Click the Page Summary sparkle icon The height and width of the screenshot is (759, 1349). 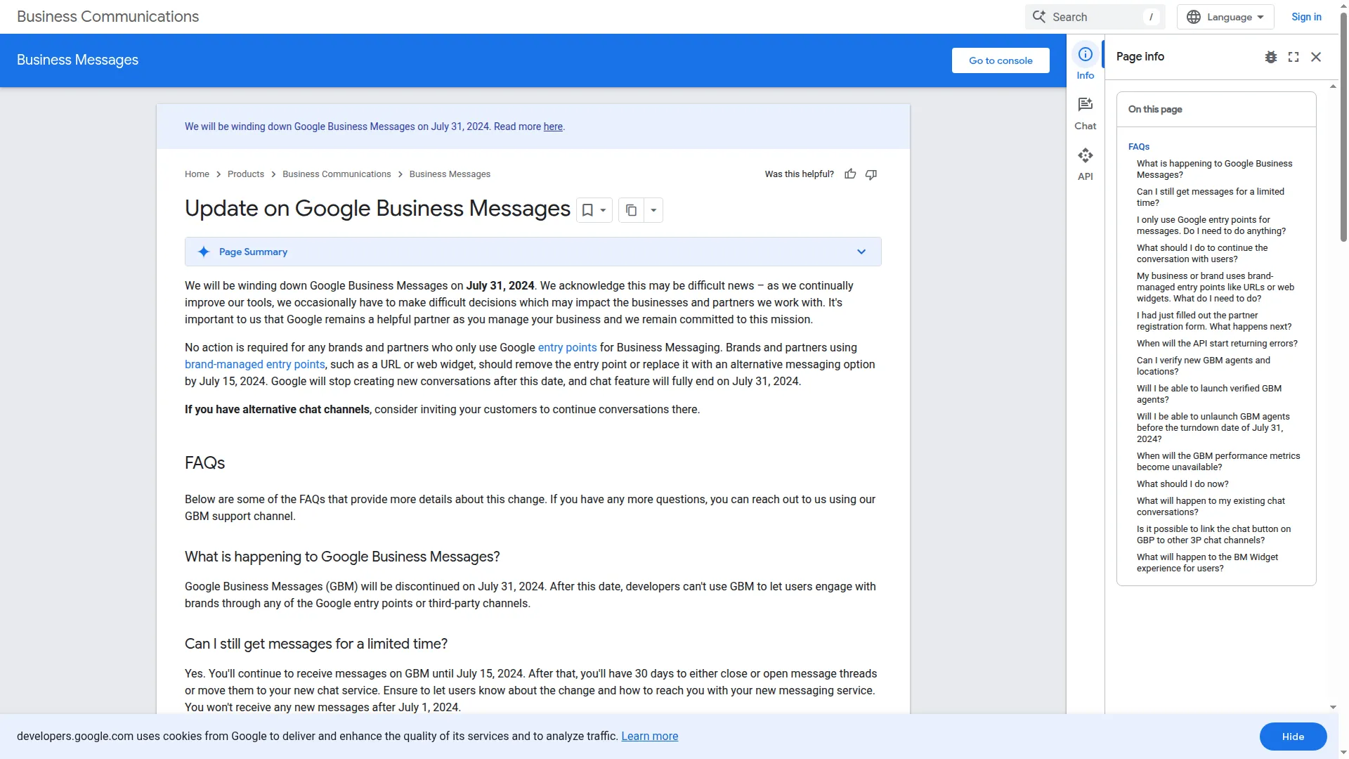coord(204,252)
